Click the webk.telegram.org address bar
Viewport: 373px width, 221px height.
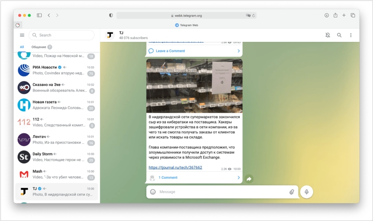coord(186,16)
